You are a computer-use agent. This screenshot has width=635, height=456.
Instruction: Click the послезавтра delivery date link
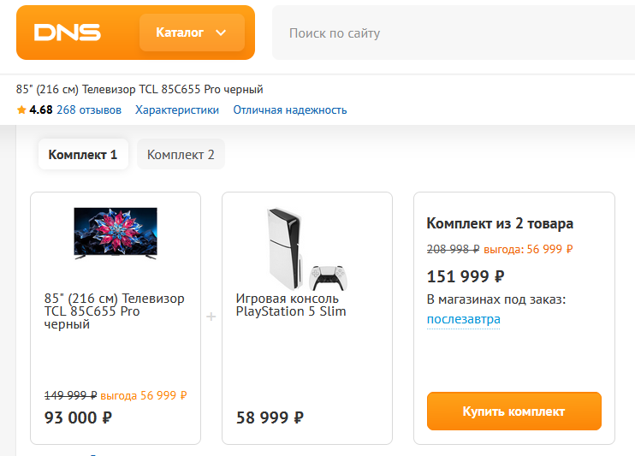click(463, 319)
